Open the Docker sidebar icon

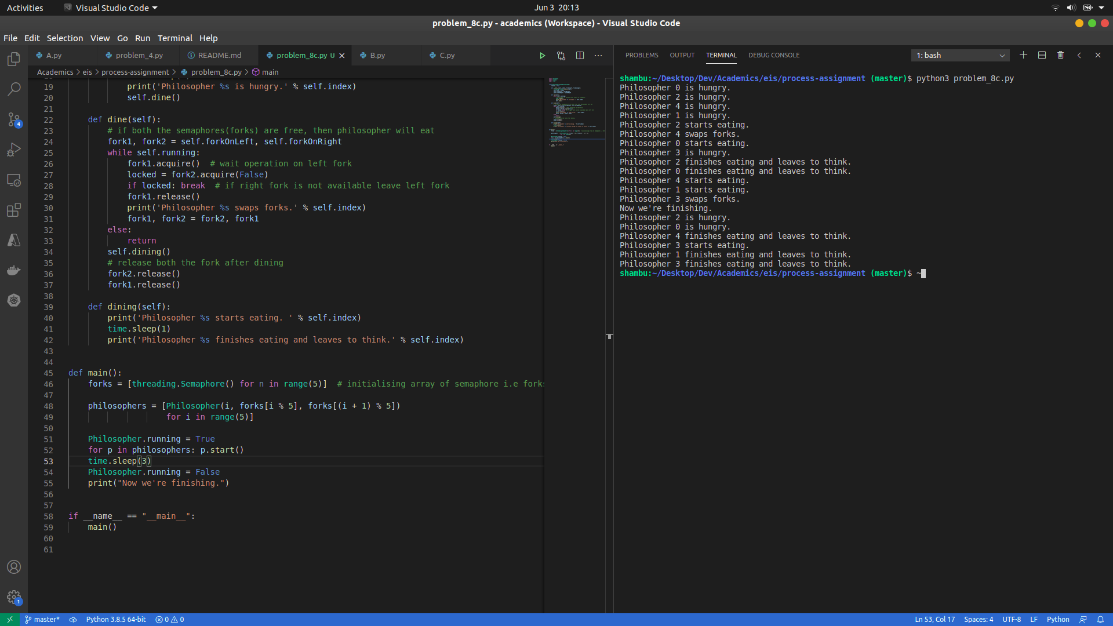point(14,270)
